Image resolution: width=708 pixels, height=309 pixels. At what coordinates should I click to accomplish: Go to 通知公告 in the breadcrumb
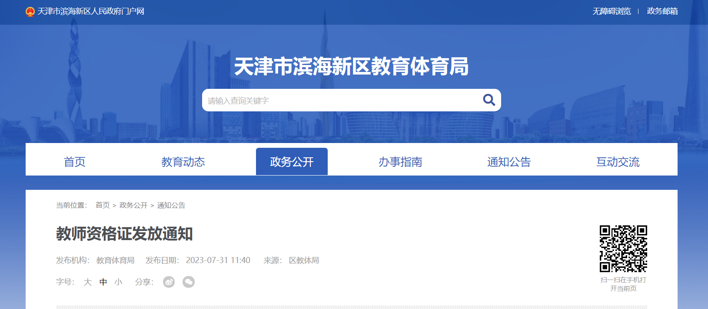[x=171, y=205]
